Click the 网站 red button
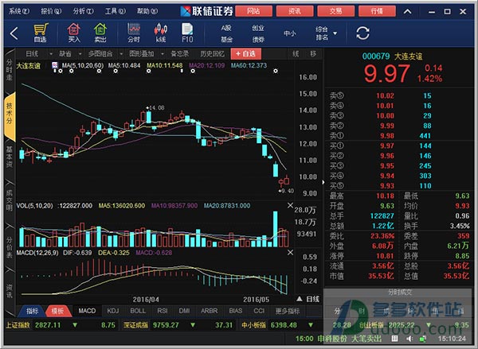This screenshot has height=349, width=478. click(253, 11)
